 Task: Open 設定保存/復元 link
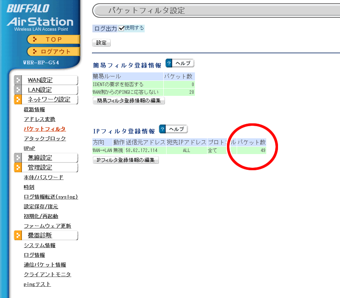click(41, 207)
